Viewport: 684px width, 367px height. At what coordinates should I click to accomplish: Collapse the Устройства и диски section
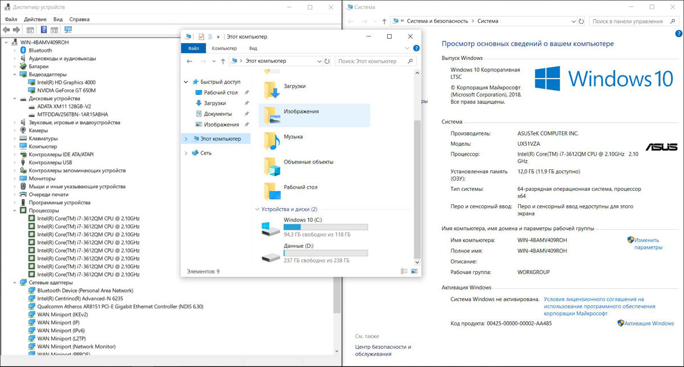point(256,209)
